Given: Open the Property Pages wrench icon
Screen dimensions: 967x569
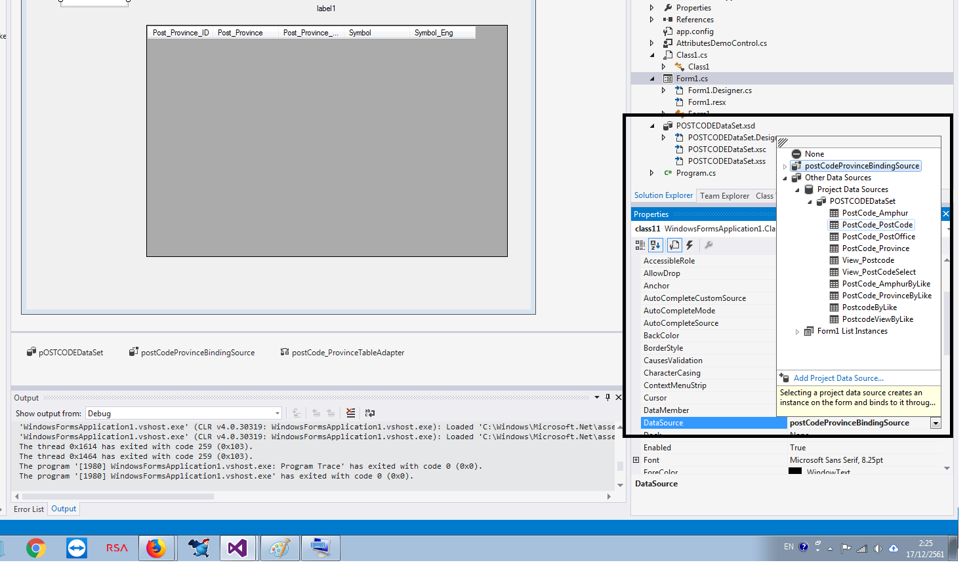Looking at the screenshot, I should tap(709, 245).
